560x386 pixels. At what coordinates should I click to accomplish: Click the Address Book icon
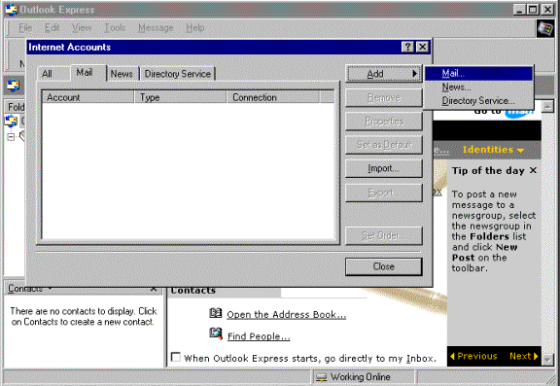tap(216, 313)
